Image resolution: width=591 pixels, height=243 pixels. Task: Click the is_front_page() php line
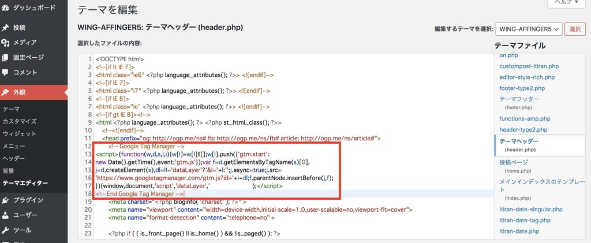tap(194, 234)
